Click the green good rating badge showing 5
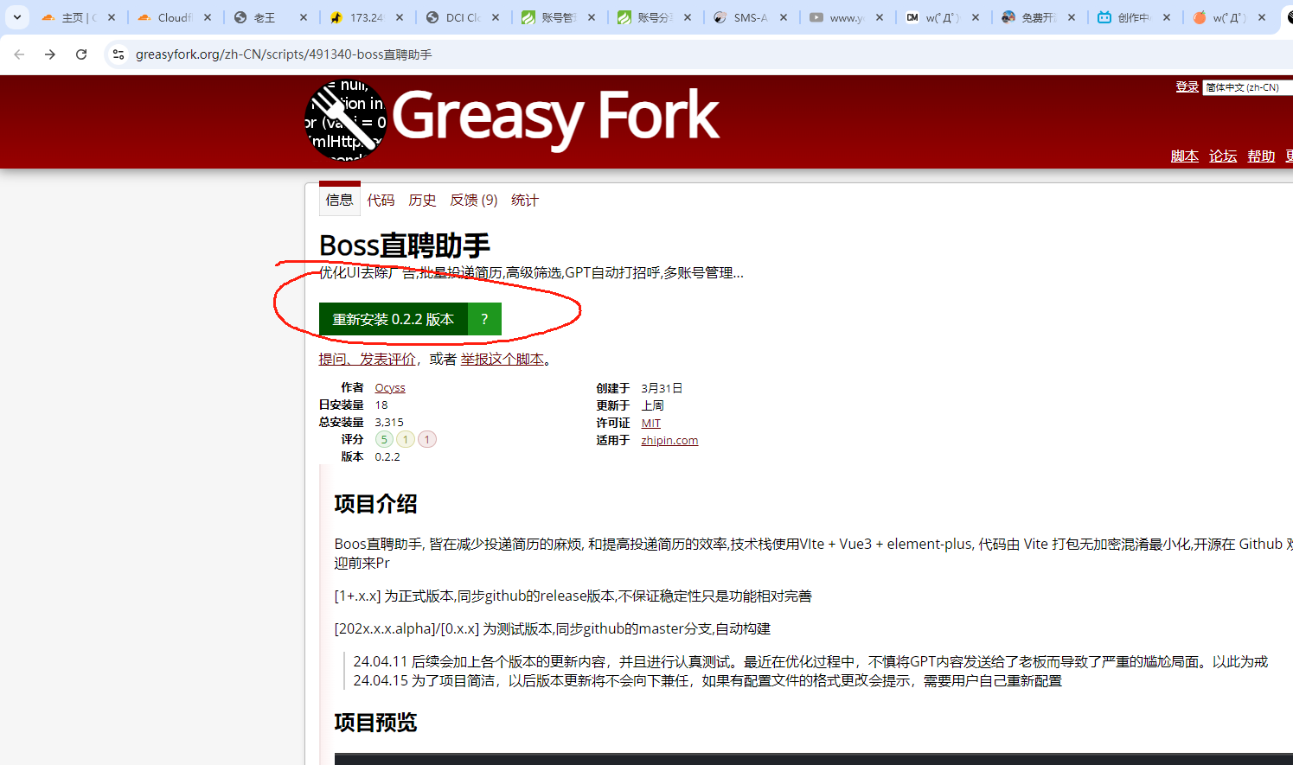 pyautogui.click(x=384, y=439)
